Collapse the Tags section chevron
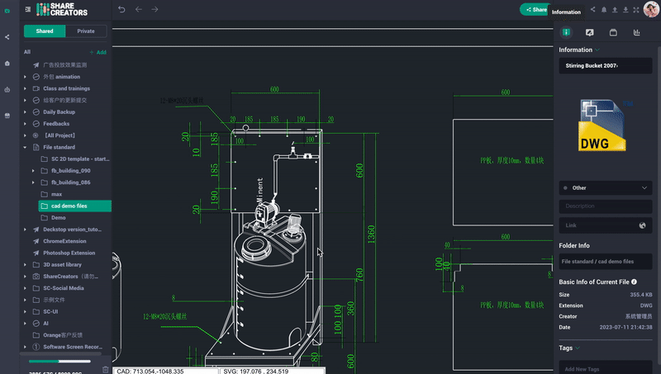 click(578, 348)
